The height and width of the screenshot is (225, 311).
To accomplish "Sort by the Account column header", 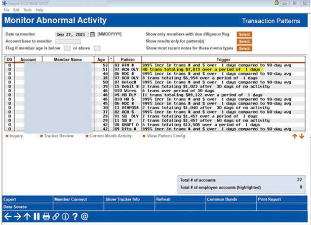I will tap(28, 59).
